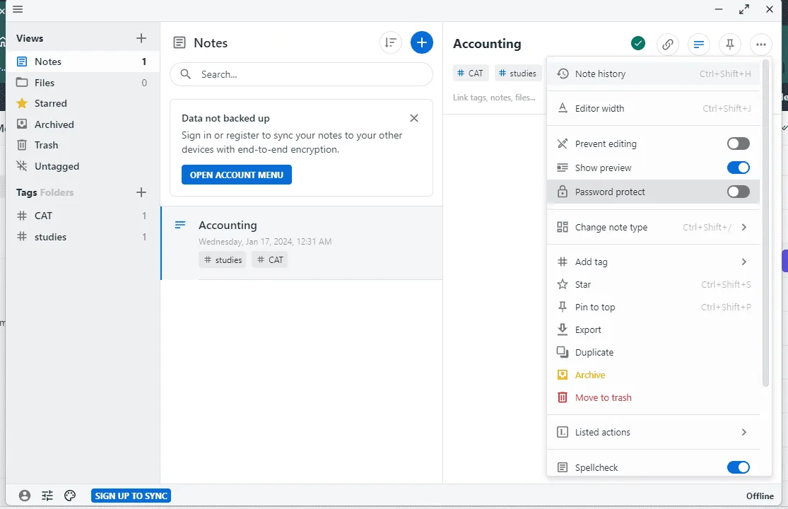Image resolution: width=788 pixels, height=509 pixels.
Task: Click the OPEN ACCOUNT MENU button
Action: tap(237, 175)
